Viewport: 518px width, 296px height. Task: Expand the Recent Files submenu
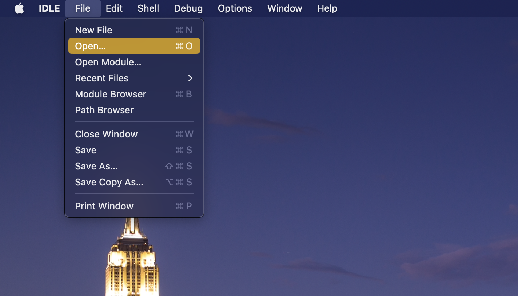pos(102,78)
